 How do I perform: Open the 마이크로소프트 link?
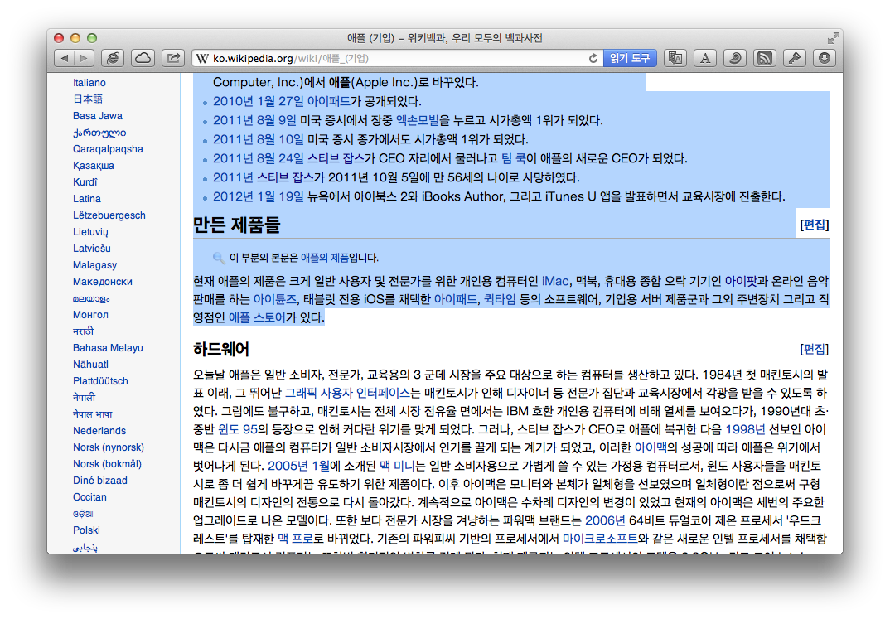coord(600,539)
